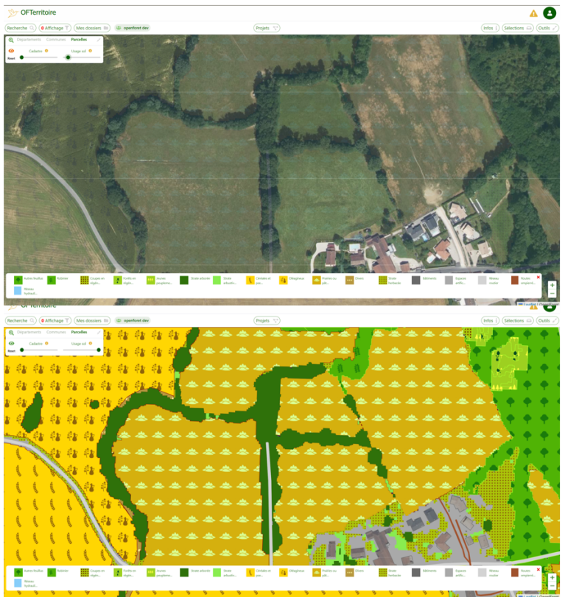
Task: Open the green user account avatar
Action: pos(550,13)
